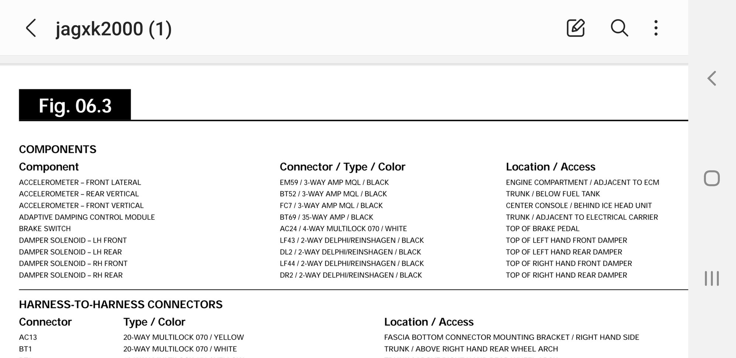Tap the COMPONENTS section heading
736x358 pixels.
[x=58, y=149]
